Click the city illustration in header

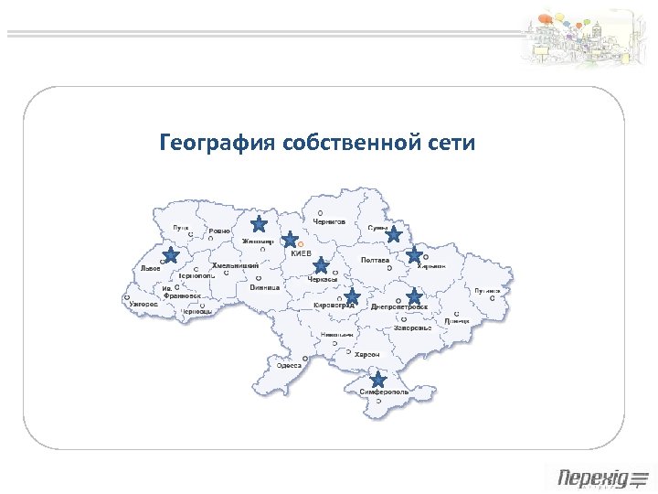click(x=584, y=38)
